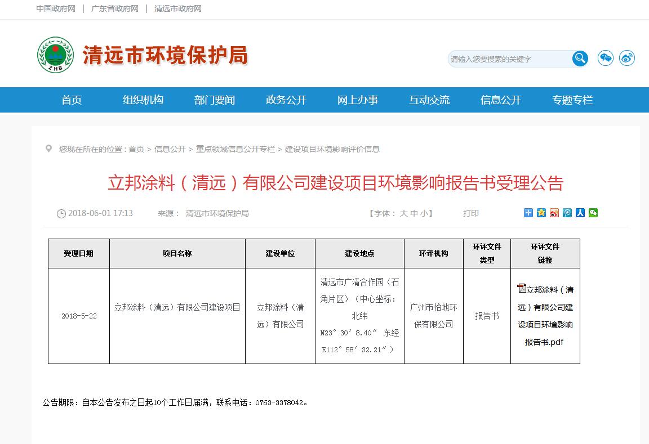
Task: Go to 专题专栏 in navigation bar
Action: (x=572, y=100)
